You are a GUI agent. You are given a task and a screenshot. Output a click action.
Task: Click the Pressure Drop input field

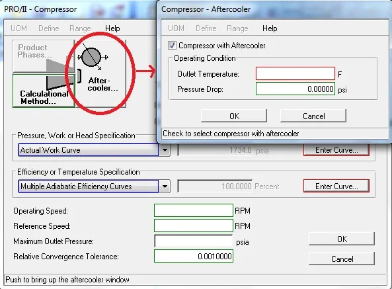click(295, 89)
